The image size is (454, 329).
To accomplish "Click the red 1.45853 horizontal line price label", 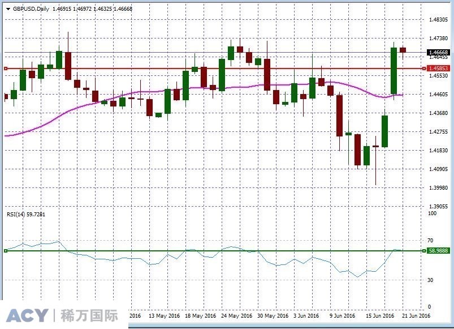I will (x=438, y=69).
